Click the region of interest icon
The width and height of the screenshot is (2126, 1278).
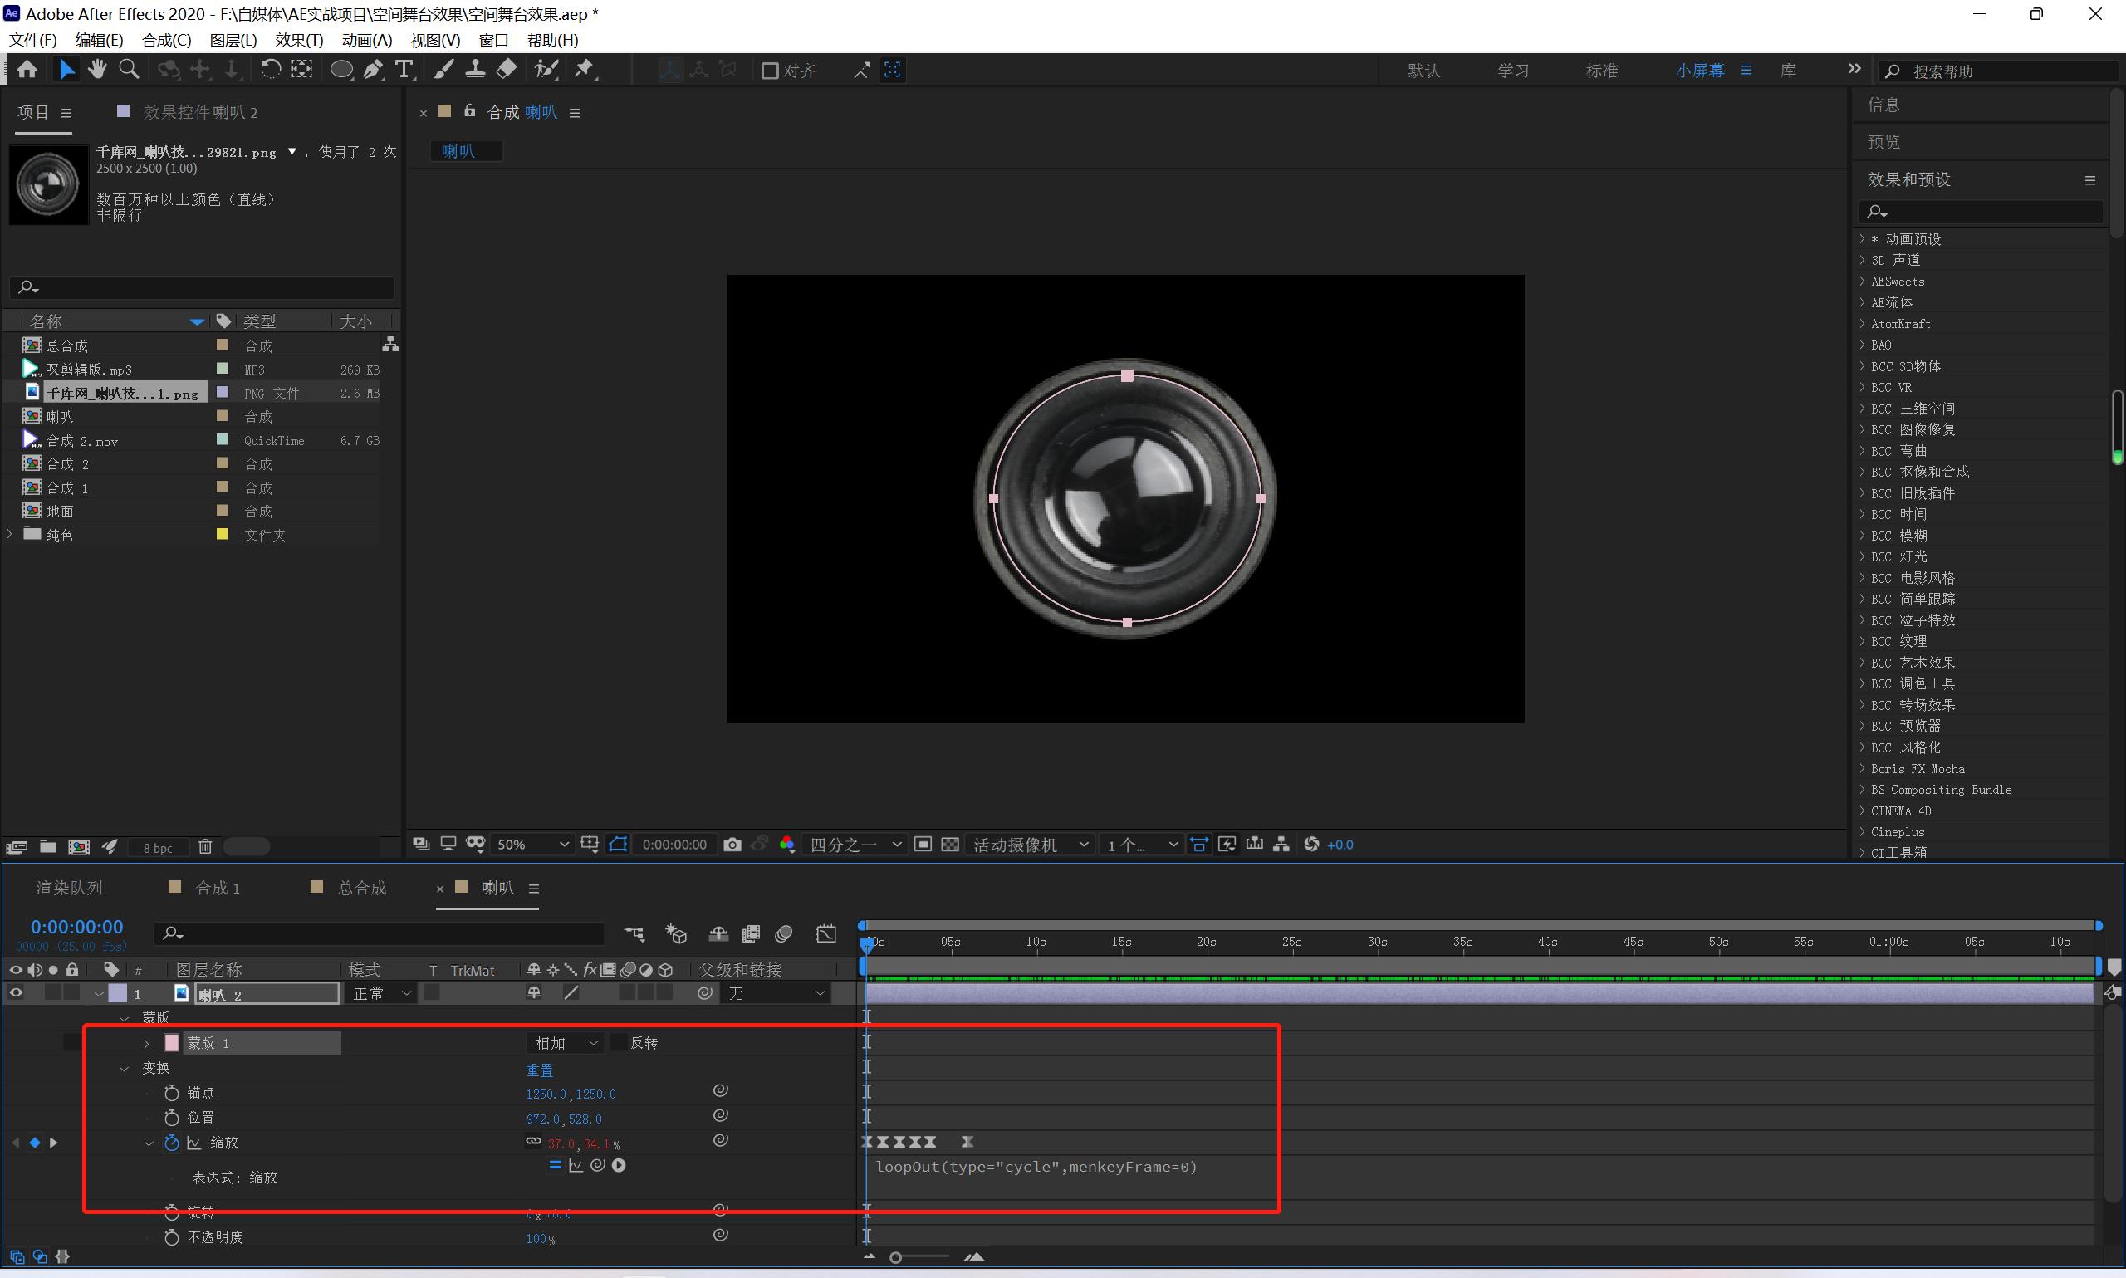(x=922, y=845)
